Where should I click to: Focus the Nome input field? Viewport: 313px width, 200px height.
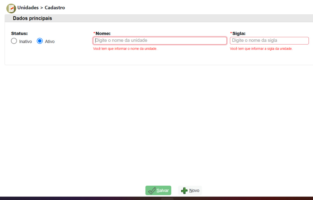click(x=160, y=41)
